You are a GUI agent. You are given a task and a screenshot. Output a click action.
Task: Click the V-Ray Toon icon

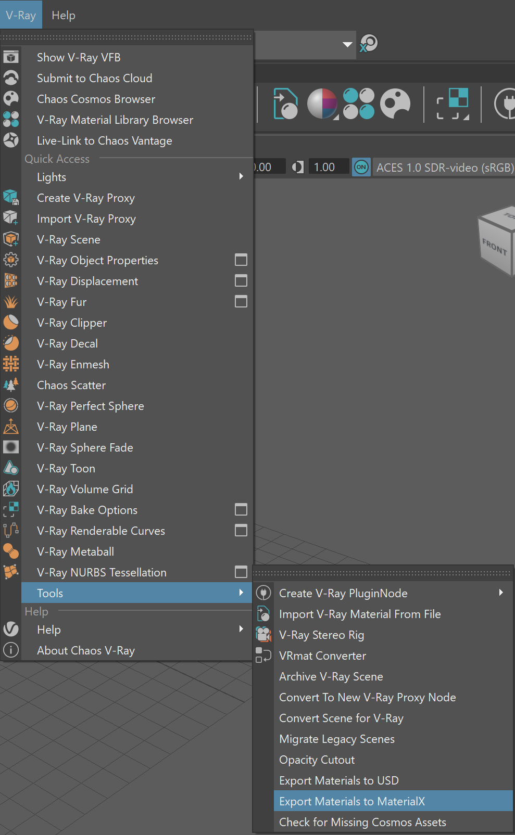click(x=11, y=468)
